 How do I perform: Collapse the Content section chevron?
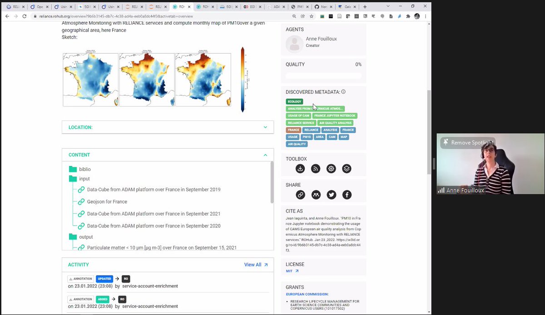pos(265,155)
